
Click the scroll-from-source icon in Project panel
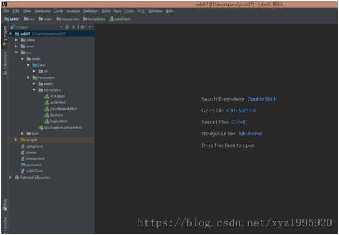(x=67, y=27)
